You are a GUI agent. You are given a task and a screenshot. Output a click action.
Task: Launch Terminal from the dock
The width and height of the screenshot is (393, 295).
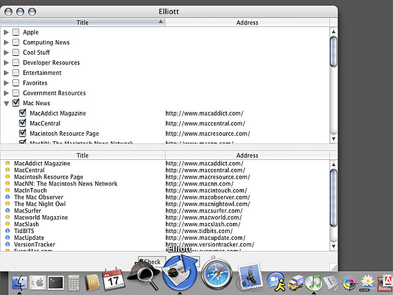pyautogui.click(x=56, y=283)
